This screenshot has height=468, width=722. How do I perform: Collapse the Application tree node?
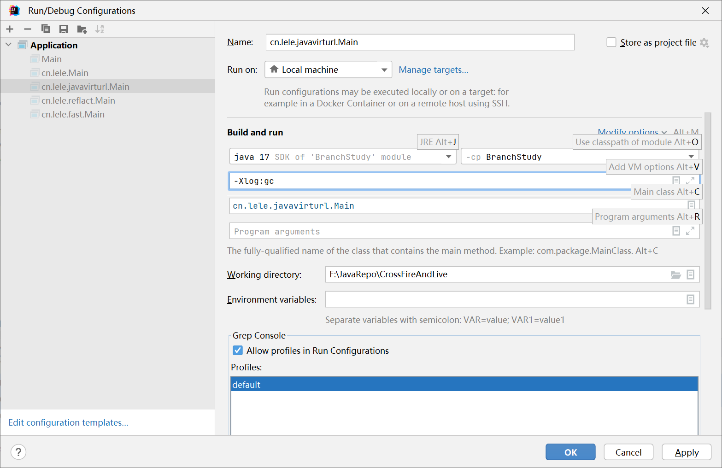click(x=8, y=45)
